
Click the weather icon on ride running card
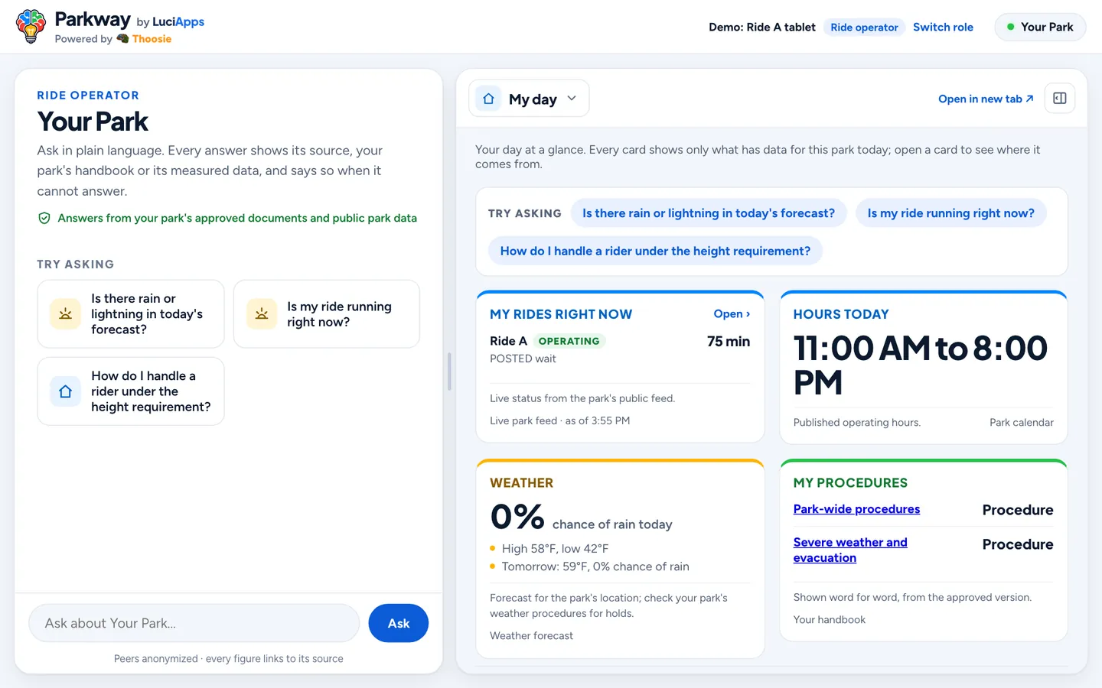pos(262,314)
